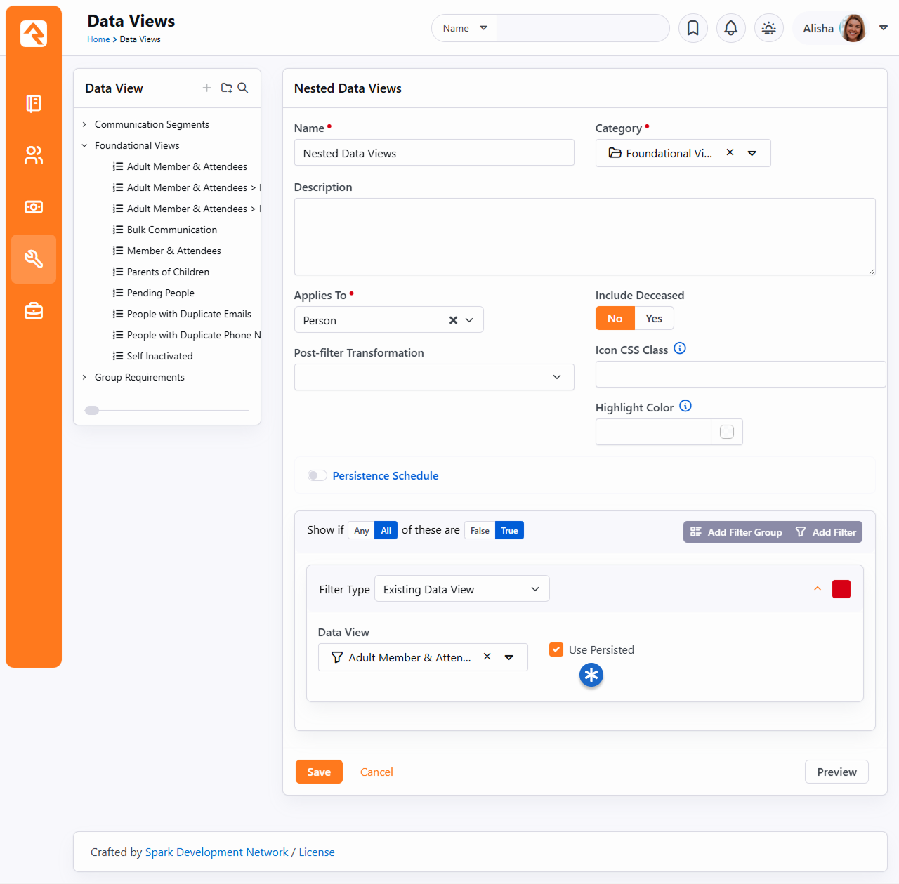The width and height of the screenshot is (899, 884).
Task: Expand the Communication Segments category
Action: point(84,124)
